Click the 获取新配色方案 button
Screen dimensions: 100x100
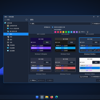point(95,77)
